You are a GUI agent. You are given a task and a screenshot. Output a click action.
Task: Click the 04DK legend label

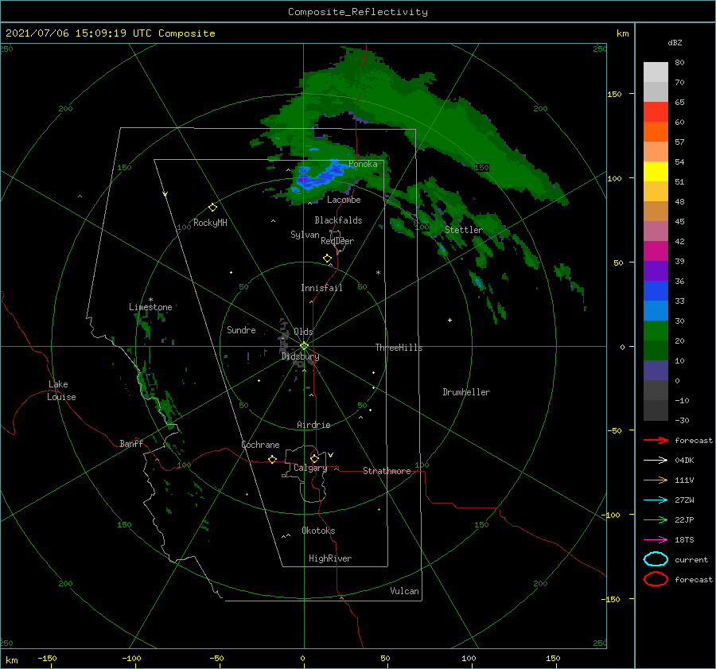tap(684, 461)
